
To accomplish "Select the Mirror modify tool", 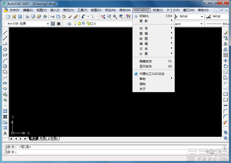I will point(226,44).
